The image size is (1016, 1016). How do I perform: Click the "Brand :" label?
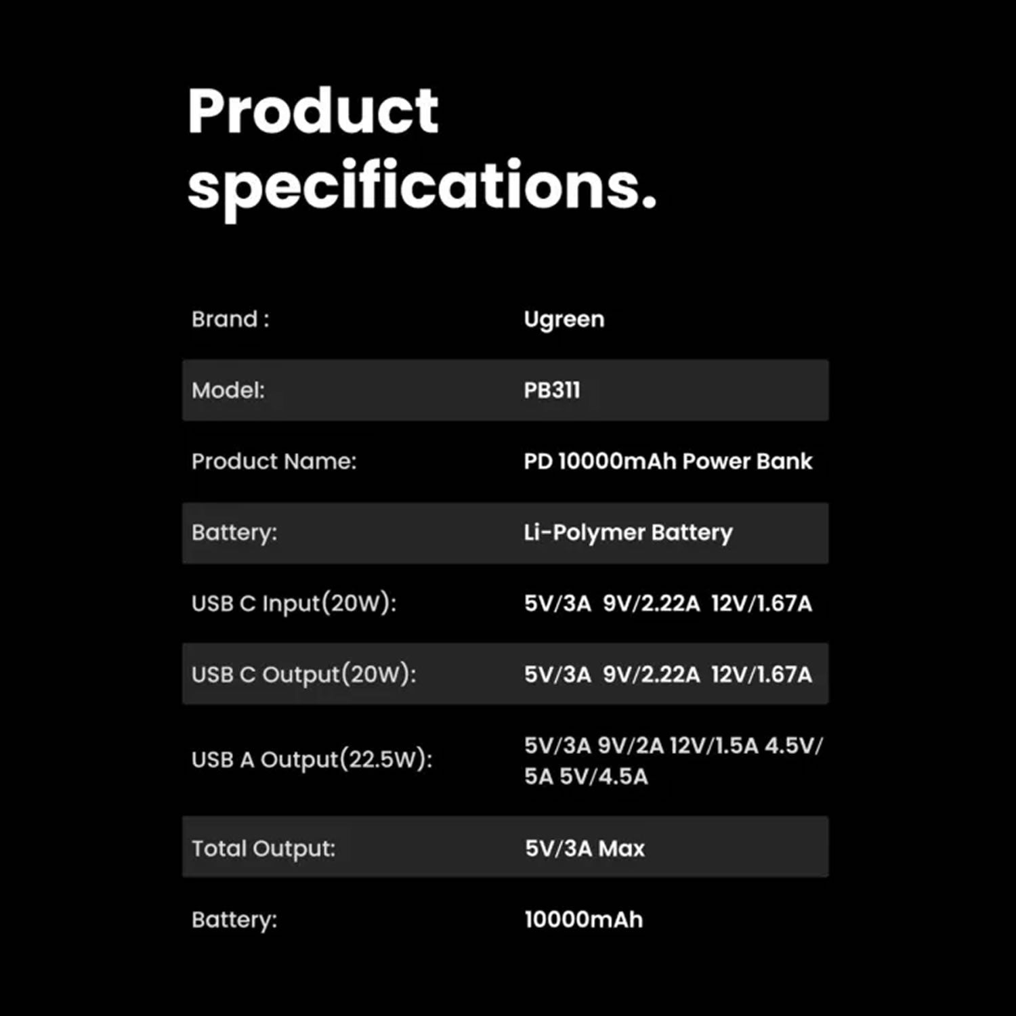click(x=230, y=319)
